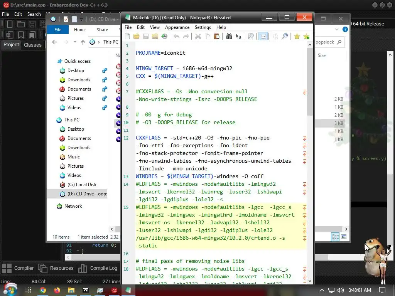395x296 pixels.
Task: Open Notepad3 Edit menu
Action: 140,27
